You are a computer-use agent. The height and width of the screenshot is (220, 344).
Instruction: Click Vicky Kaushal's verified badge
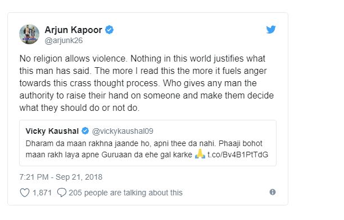(x=85, y=131)
